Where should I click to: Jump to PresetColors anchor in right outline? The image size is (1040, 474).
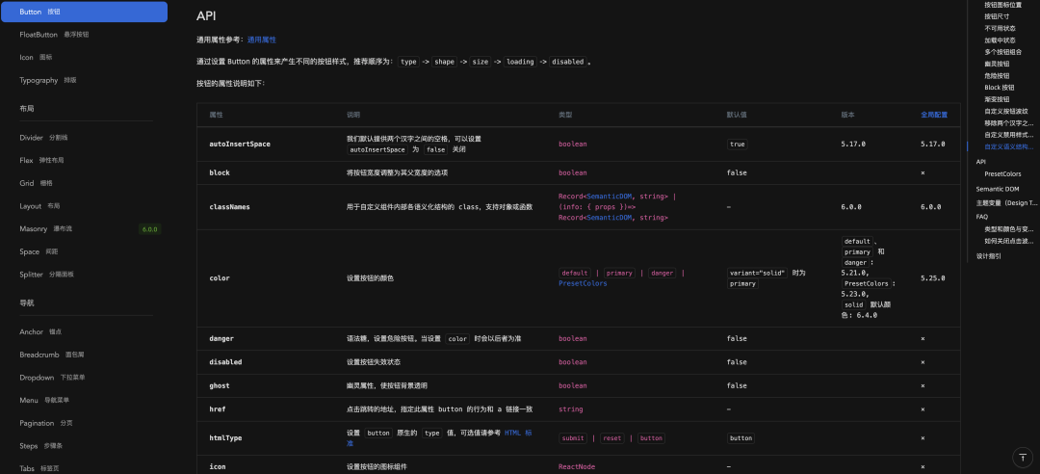[1002, 174]
